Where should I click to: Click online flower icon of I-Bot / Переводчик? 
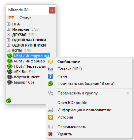(10, 66)
